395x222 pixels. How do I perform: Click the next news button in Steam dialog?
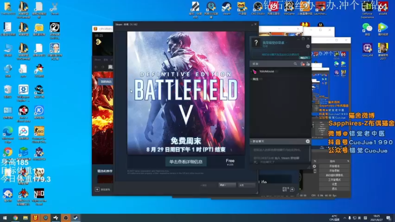pos(227,185)
